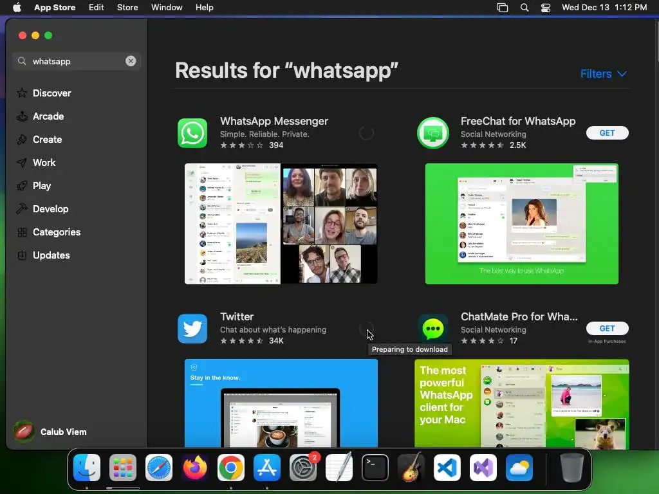Open Visual Studio from the Dock
Image resolution: width=659 pixels, height=494 pixels.
click(x=483, y=468)
